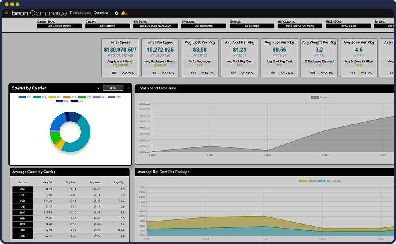Check notifications on the bell icon
This screenshot has width=396, height=244.
(123, 13)
